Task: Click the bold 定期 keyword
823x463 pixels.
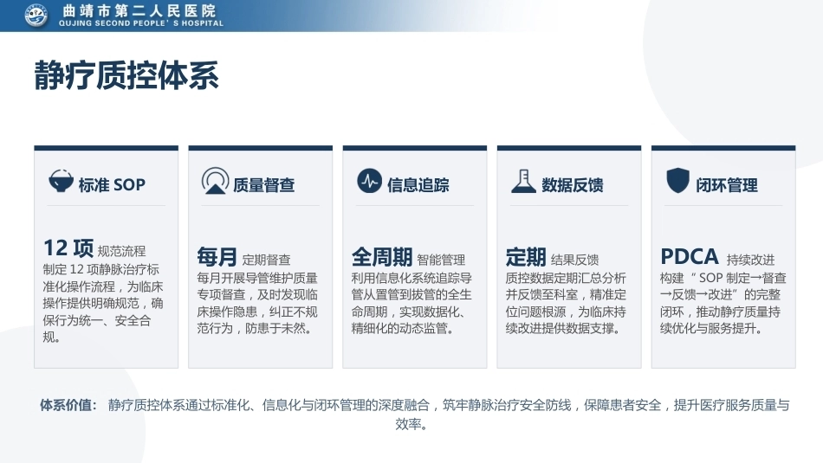Action: 525,257
